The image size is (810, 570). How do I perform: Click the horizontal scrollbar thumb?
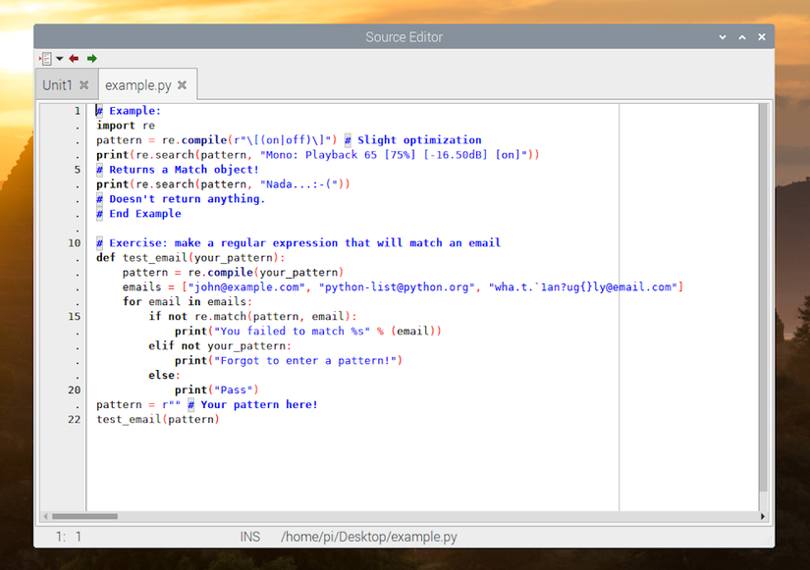click(x=83, y=516)
